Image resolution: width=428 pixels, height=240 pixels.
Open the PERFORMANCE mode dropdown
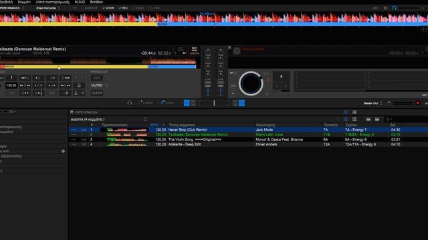click(x=12, y=8)
